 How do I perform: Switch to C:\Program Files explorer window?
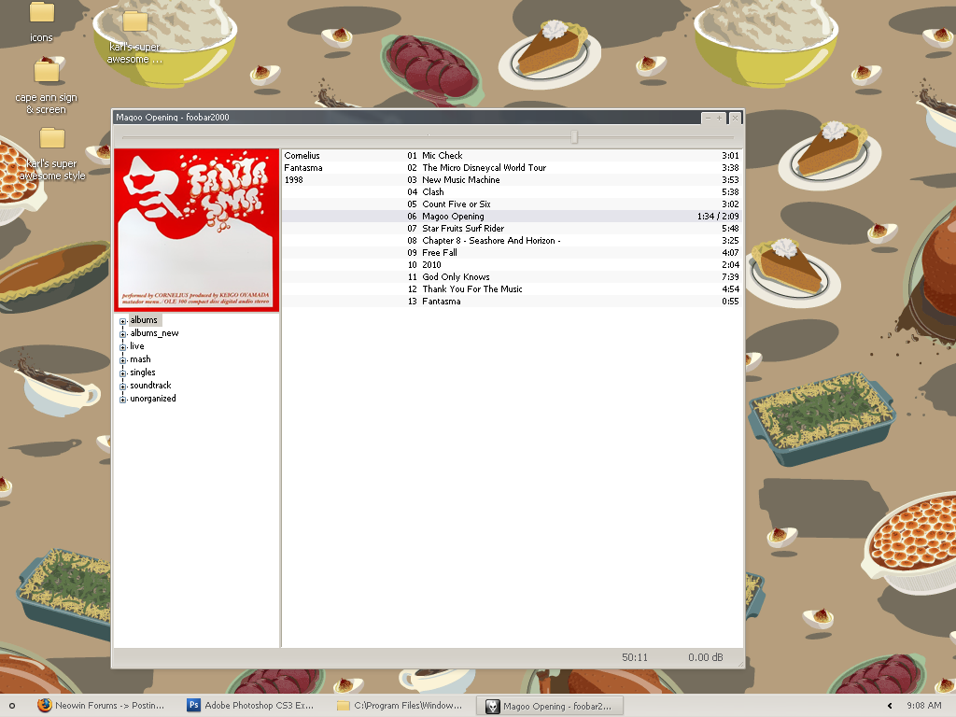(x=400, y=706)
